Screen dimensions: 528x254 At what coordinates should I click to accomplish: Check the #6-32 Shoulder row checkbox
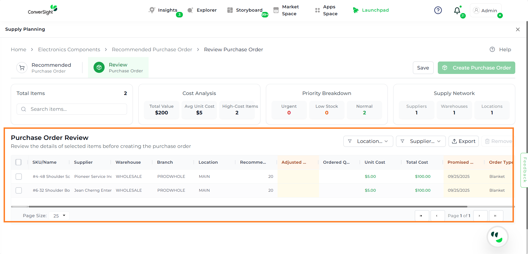point(19,190)
